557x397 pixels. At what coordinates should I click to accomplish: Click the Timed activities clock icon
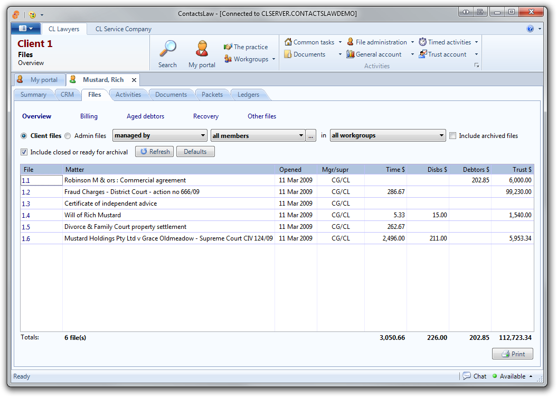(x=422, y=42)
